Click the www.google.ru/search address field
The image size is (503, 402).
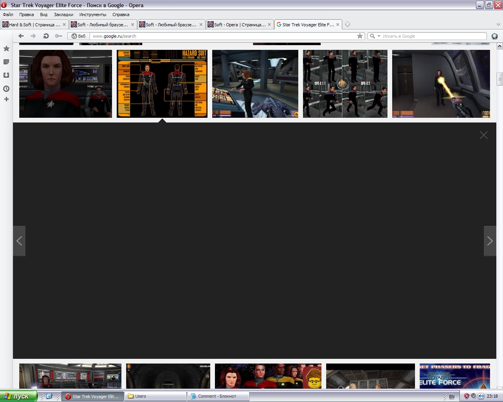pyautogui.click(x=223, y=36)
